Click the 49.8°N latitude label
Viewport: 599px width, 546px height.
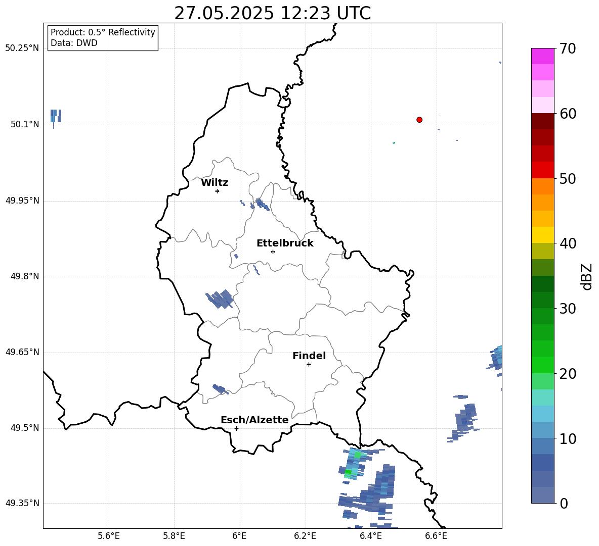25,276
